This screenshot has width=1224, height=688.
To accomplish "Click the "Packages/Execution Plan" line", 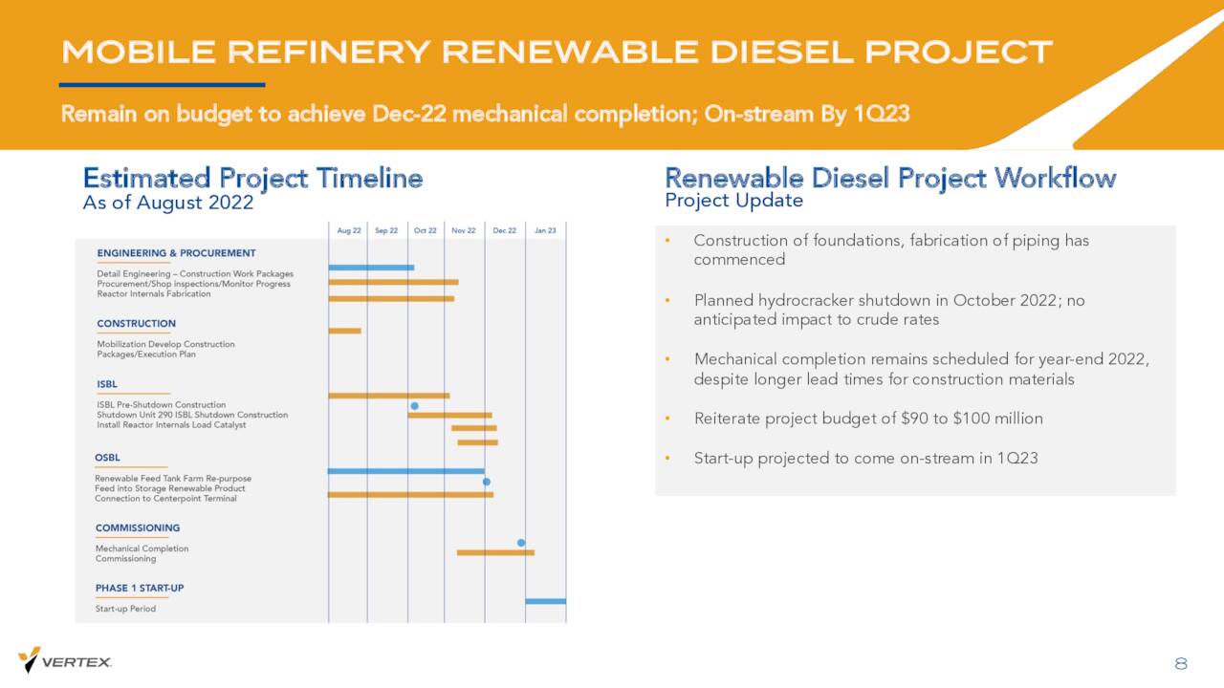I will (x=146, y=354).
